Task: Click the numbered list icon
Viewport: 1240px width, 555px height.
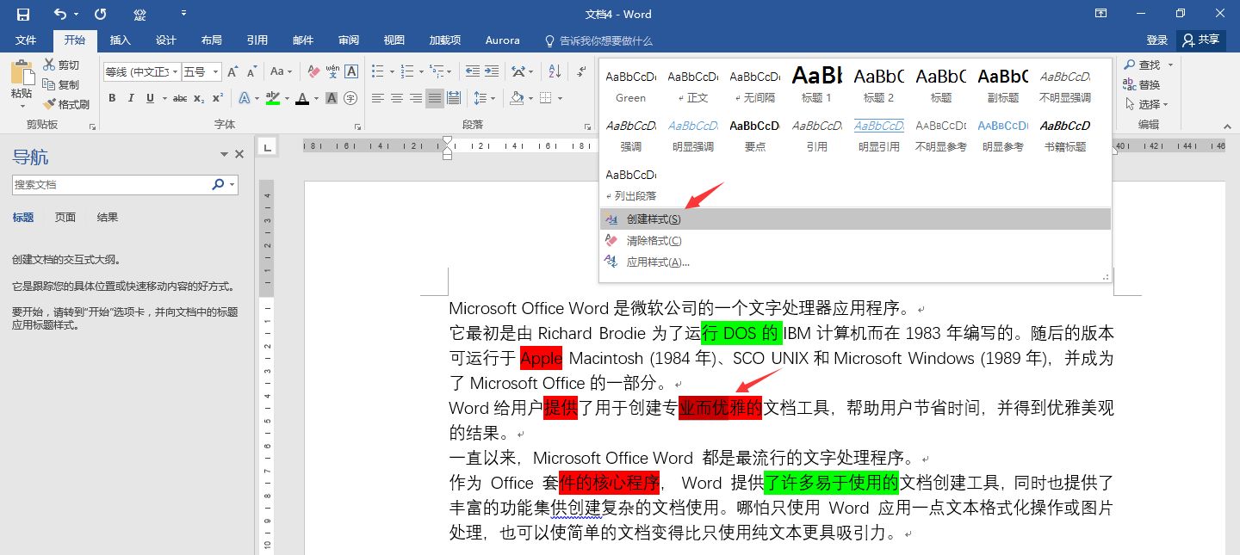Action: 409,71
